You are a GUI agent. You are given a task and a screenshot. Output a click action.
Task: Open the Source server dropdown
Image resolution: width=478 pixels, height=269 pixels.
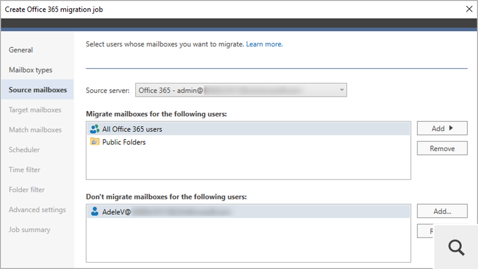pos(241,90)
